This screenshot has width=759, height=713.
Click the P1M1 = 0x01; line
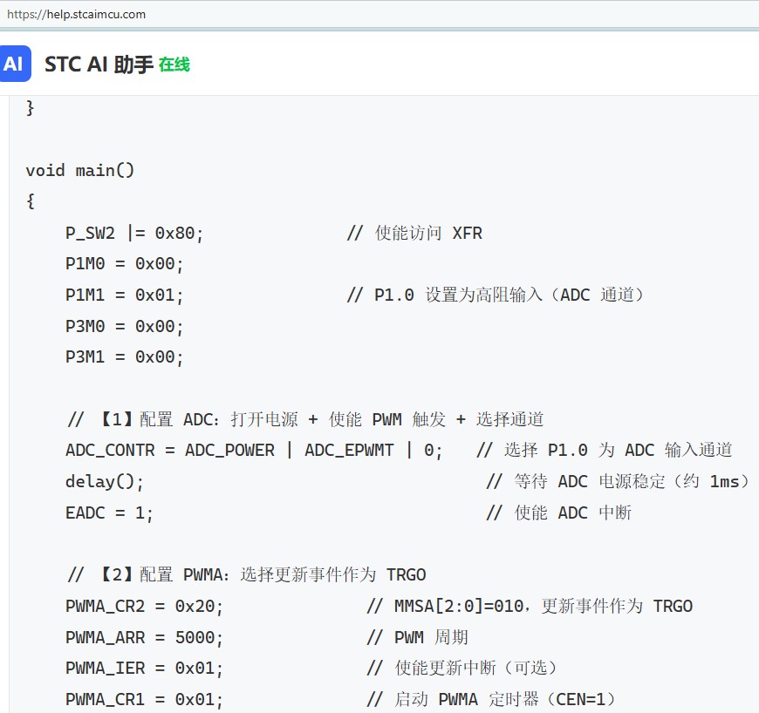point(124,295)
